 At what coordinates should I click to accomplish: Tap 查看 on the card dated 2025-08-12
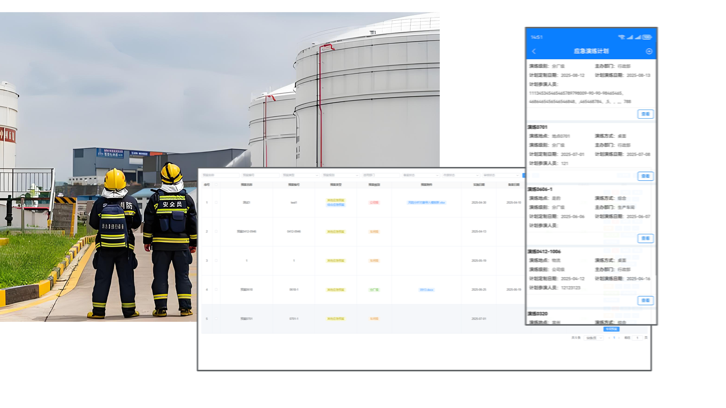(645, 114)
